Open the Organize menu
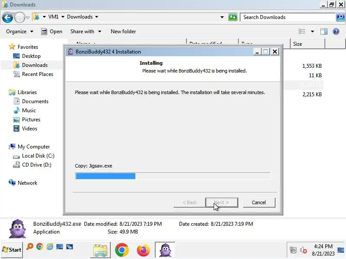 pos(19,32)
